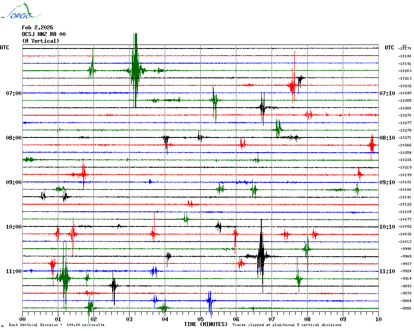Click the 00 tick label on the bottom axis
414x331 pixels.
[22, 319]
